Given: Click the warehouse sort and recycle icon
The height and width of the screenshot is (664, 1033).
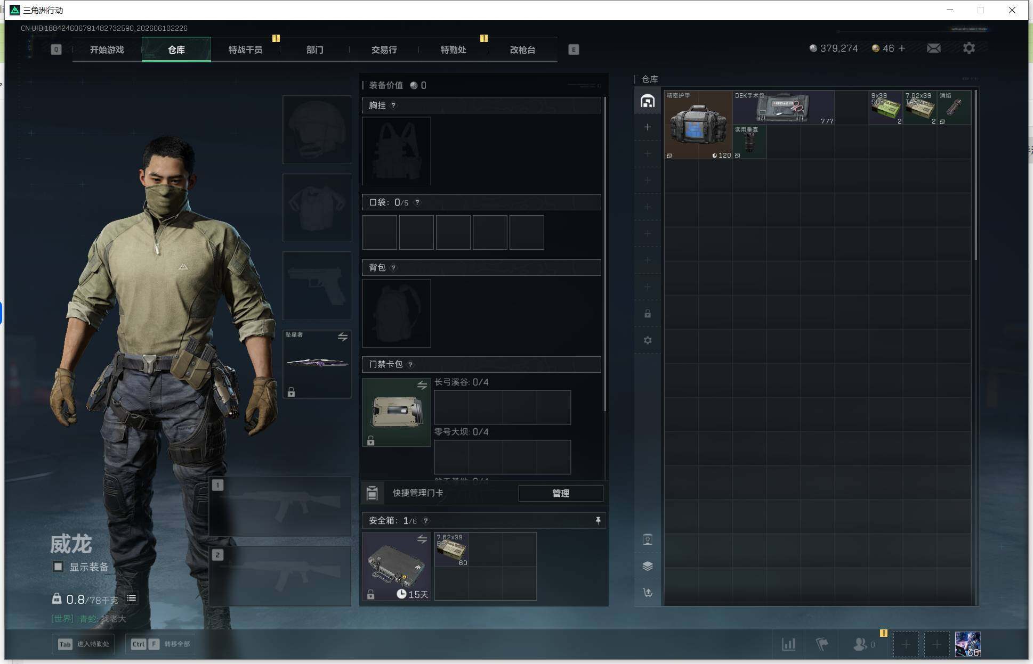Looking at the screenshot, I should (648, 593).
